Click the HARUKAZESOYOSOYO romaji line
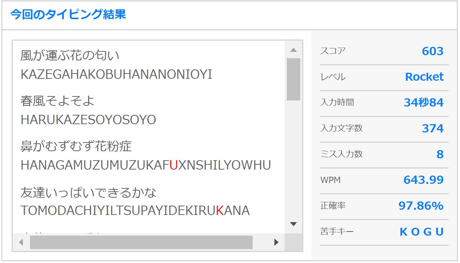The width and height of the screenshot is (460, 263). point(88,120)
